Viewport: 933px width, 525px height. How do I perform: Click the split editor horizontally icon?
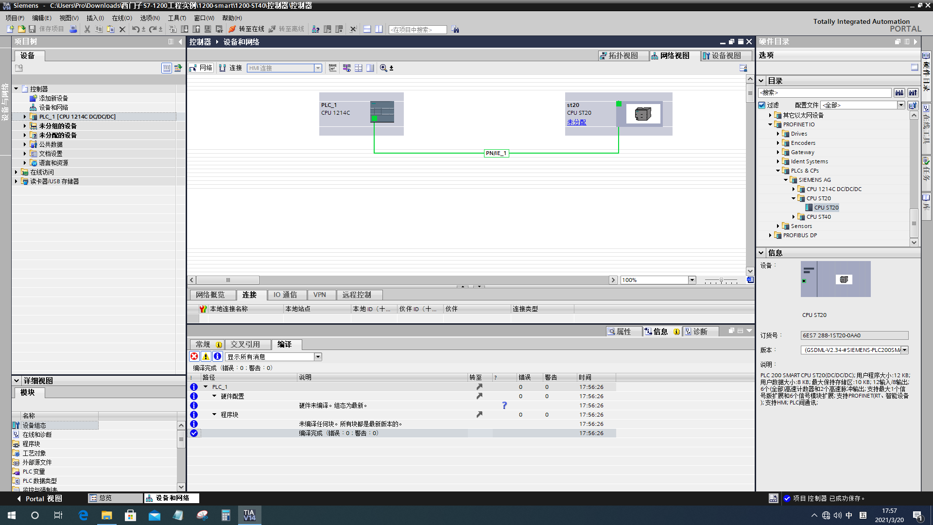pos(367,29)
